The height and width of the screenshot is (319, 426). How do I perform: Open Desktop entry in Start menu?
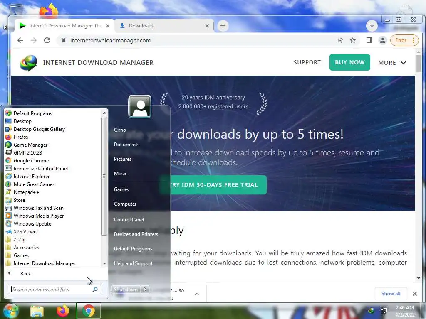pyautogui.click(x=22, y=121)
